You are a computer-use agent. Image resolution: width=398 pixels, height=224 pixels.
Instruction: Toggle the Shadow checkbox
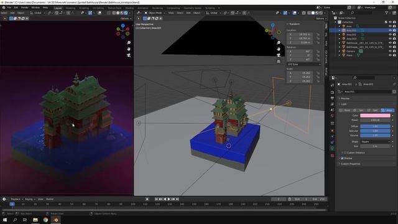(342, 158)
